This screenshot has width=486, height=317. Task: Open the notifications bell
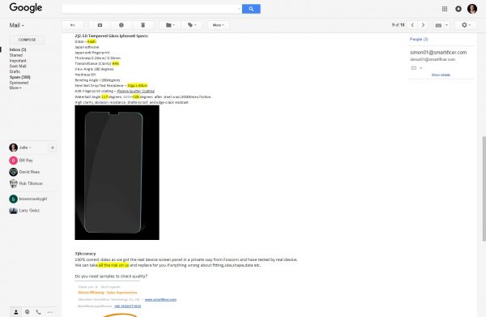point(458,9)
